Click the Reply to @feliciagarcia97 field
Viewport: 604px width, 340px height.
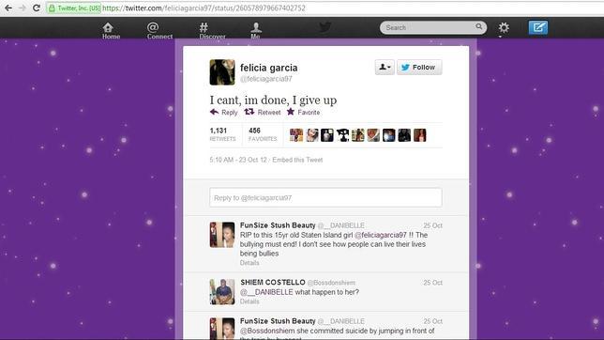325,197
